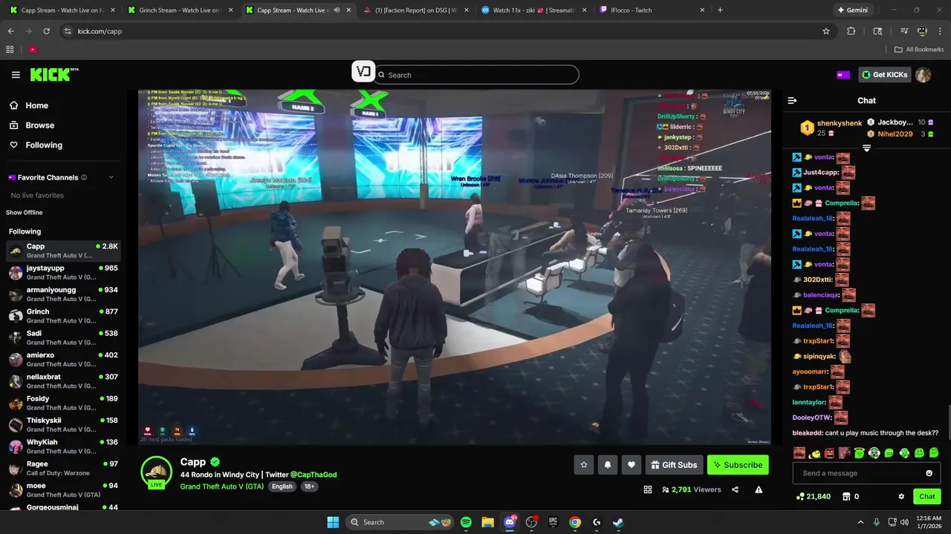Open the purple wallet icon beside Get KICKs
This screenshot has width=951, height=534.
click(843, 75)
